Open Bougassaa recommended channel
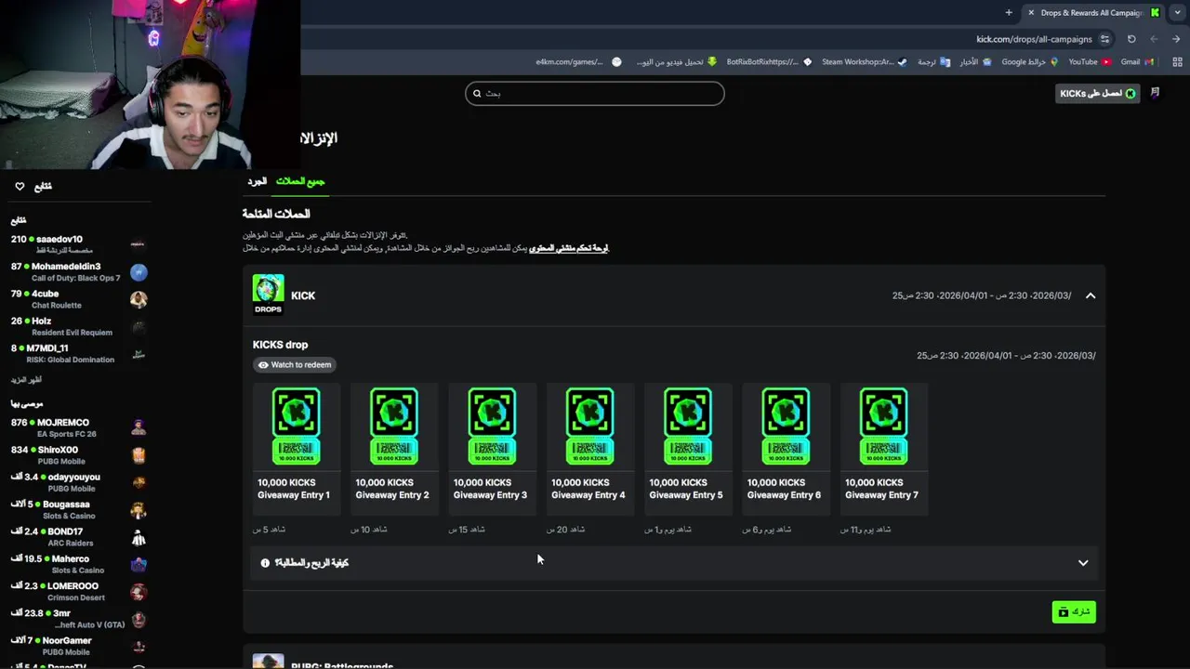1190x669 pixels. pyautogui.click(x=79, y=509)
